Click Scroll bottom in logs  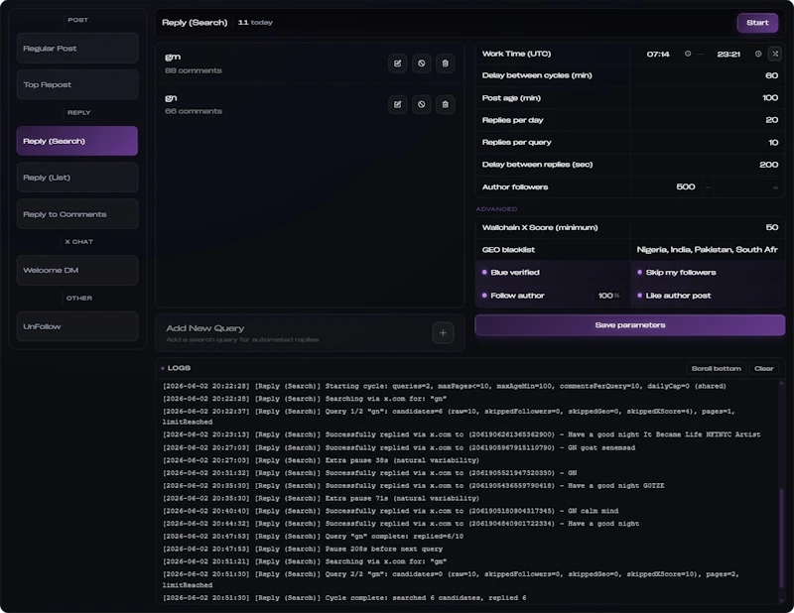pyautogui.click(x=716, y=369)
